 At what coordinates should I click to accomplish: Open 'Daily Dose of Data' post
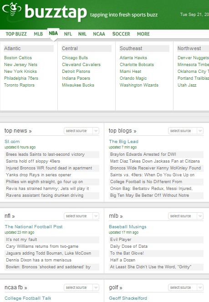[156, 246]
